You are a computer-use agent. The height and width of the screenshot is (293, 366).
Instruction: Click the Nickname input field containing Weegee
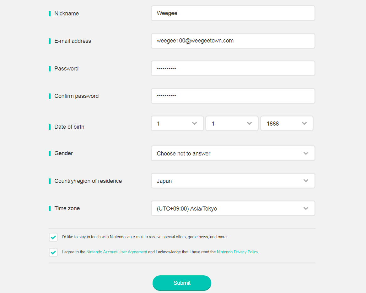coord(233,13)
